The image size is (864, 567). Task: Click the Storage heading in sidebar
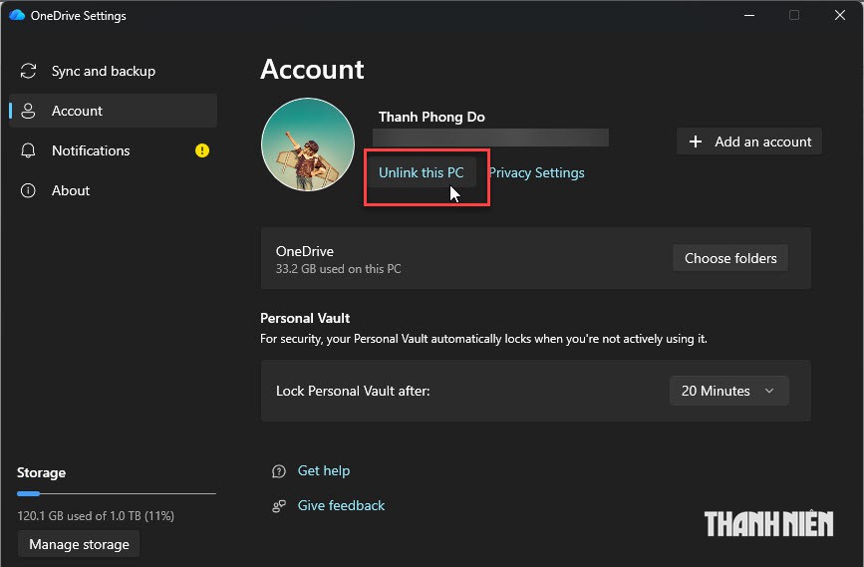(41, 472)
